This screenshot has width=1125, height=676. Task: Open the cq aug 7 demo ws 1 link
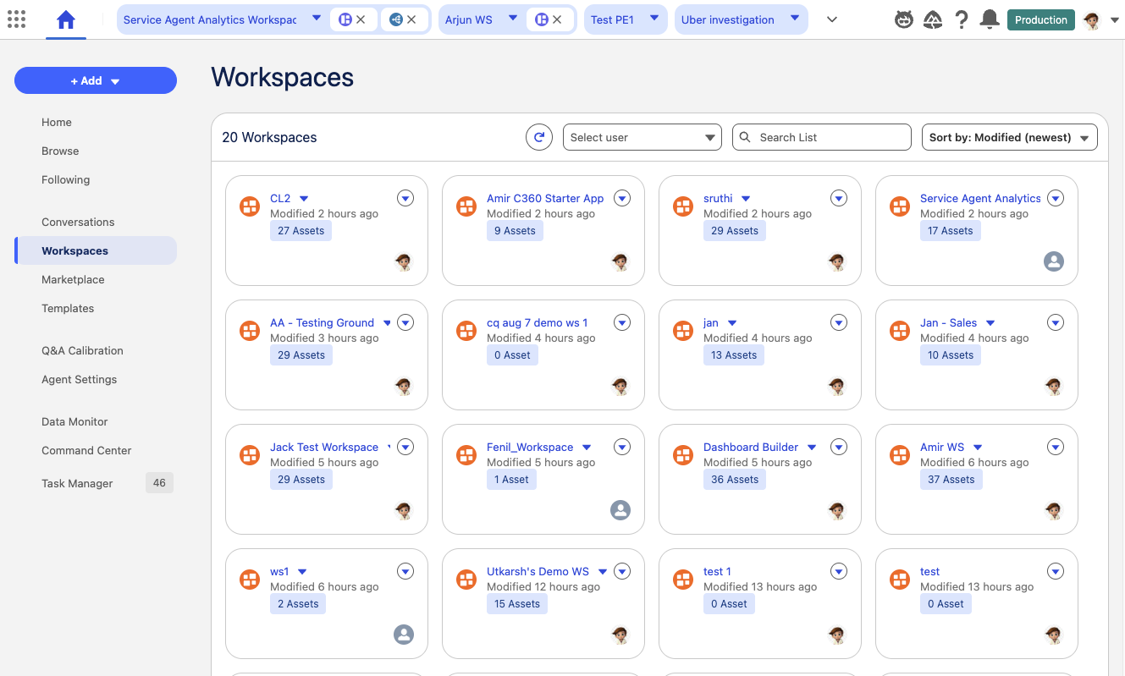[537, 322]
